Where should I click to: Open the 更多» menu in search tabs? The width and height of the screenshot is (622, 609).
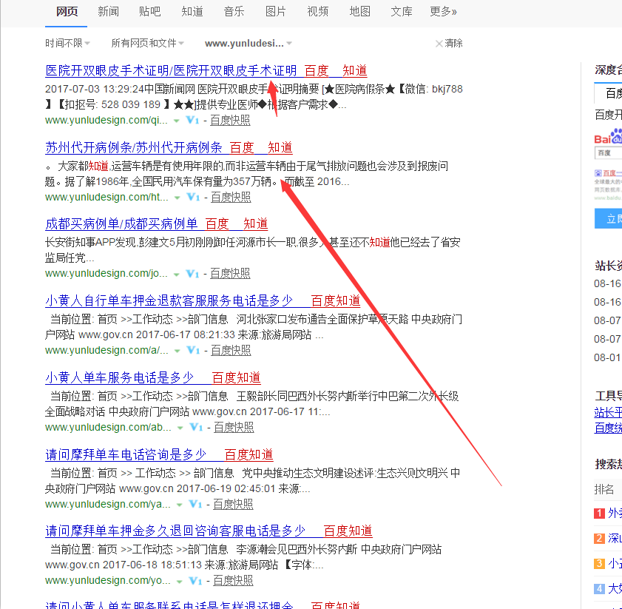pos(443,11)
